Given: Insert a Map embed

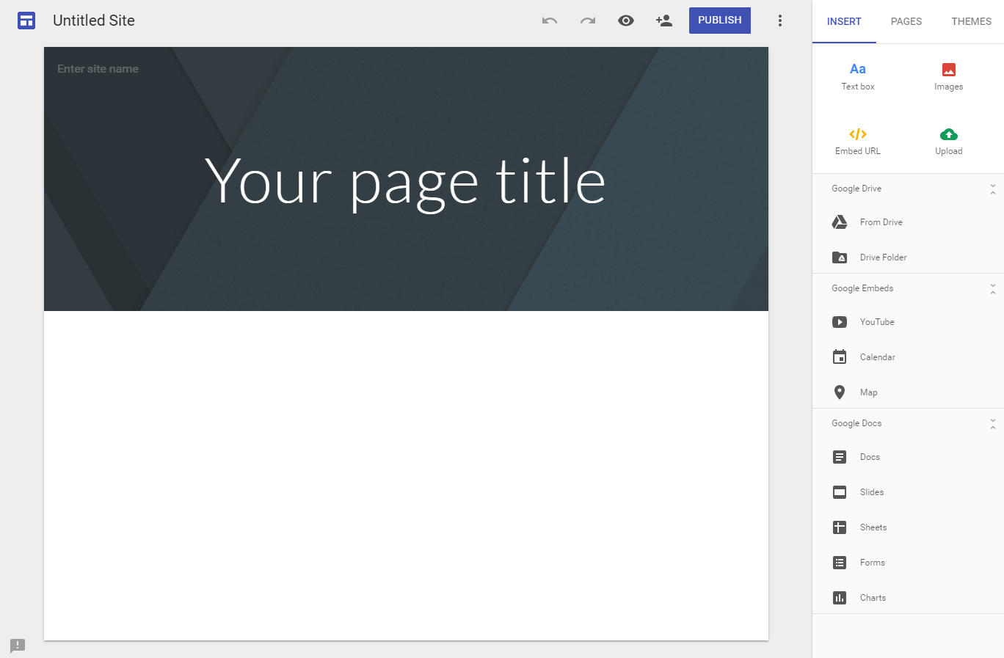Looking at the screenshot, I should [x=868, y=392].
